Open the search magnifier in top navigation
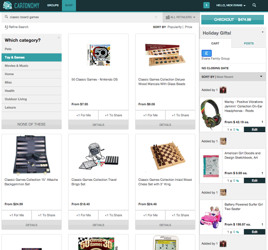 (254, 5)
